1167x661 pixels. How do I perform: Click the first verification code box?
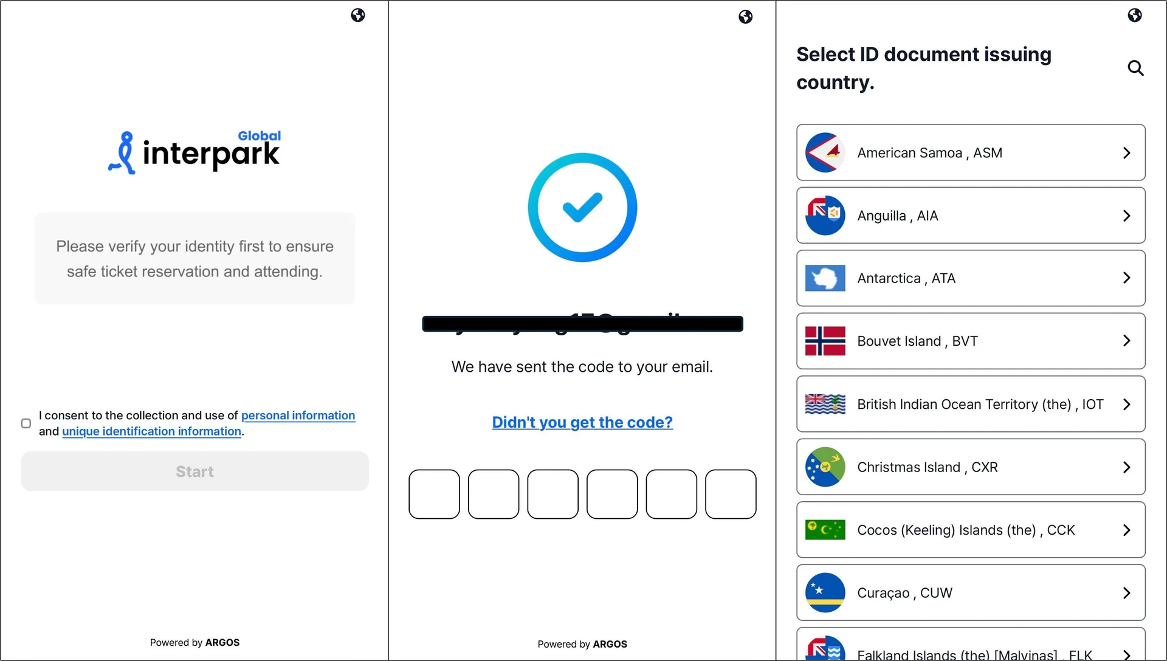[x=434, y=494]
